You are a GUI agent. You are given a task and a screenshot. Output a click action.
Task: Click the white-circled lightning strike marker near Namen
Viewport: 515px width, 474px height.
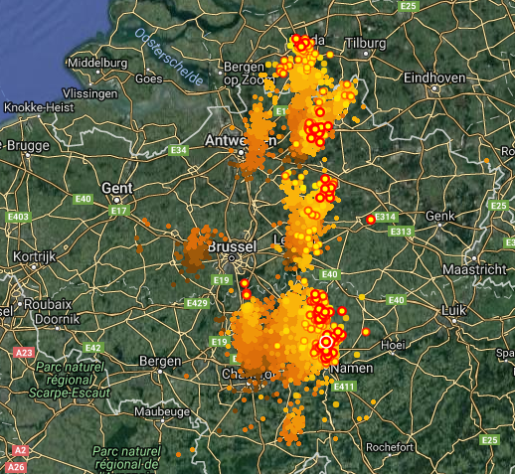(326, 342)
